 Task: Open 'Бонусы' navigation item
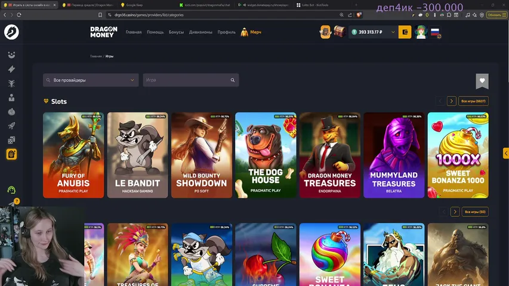click(176, 32)
